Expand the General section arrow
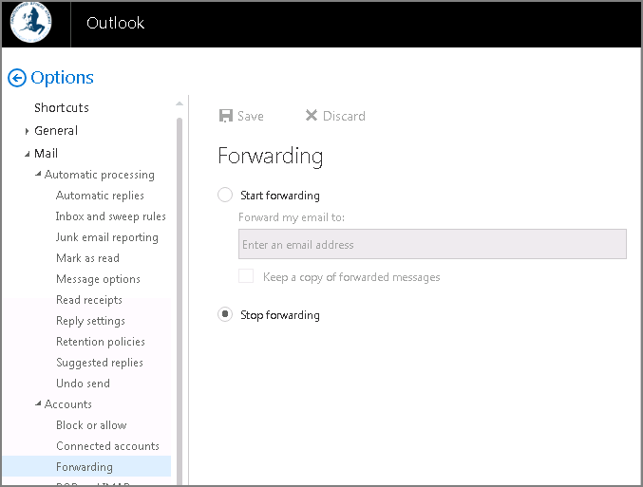Screen dimensions: 643x487 27,131
